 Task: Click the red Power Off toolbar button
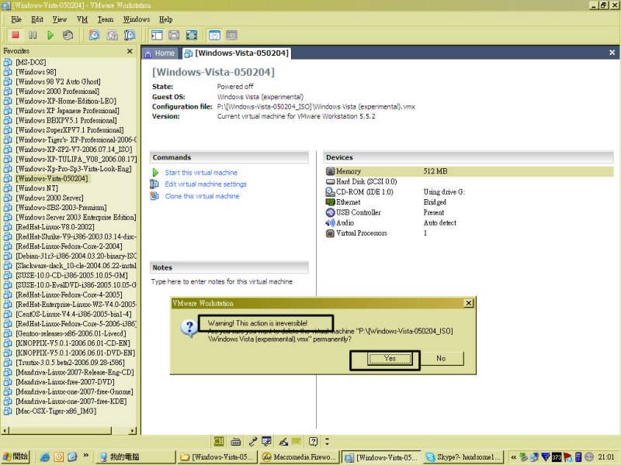(x=16, y=35)
